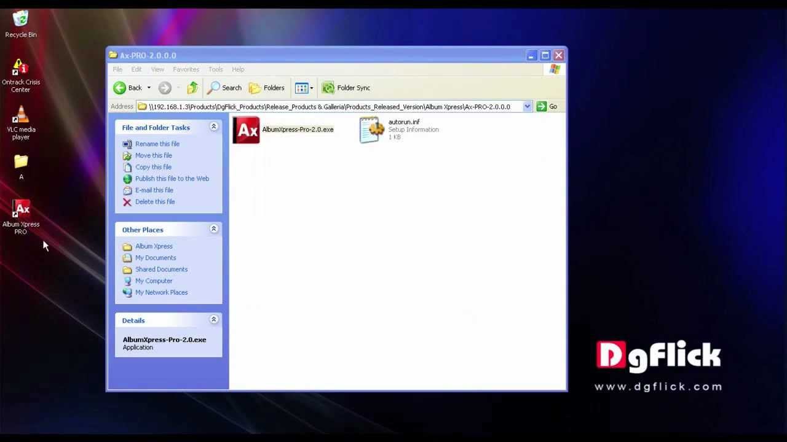Open the Shared Documents link

coord(162,269)
